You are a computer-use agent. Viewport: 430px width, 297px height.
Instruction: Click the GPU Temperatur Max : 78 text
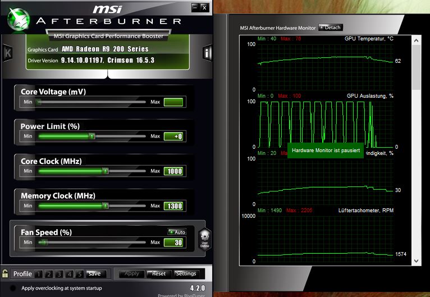tap(291, 39)
